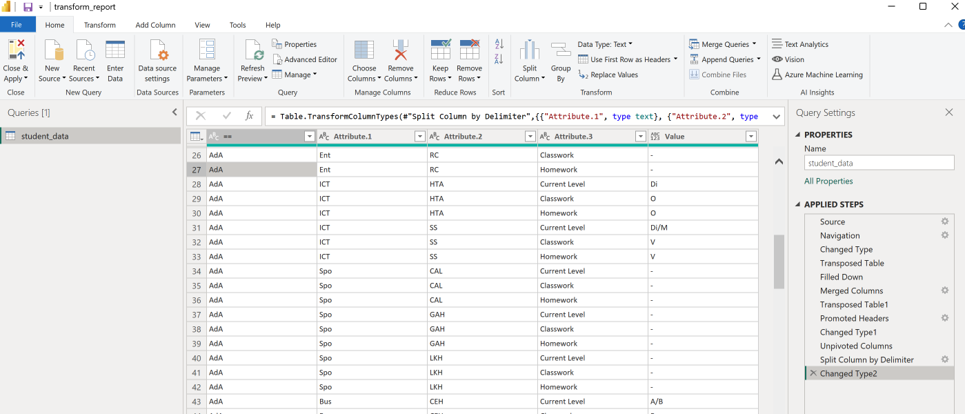965x414 pixels.
Task: Open the table menu icon at grid corner
Action: [196, 137]
